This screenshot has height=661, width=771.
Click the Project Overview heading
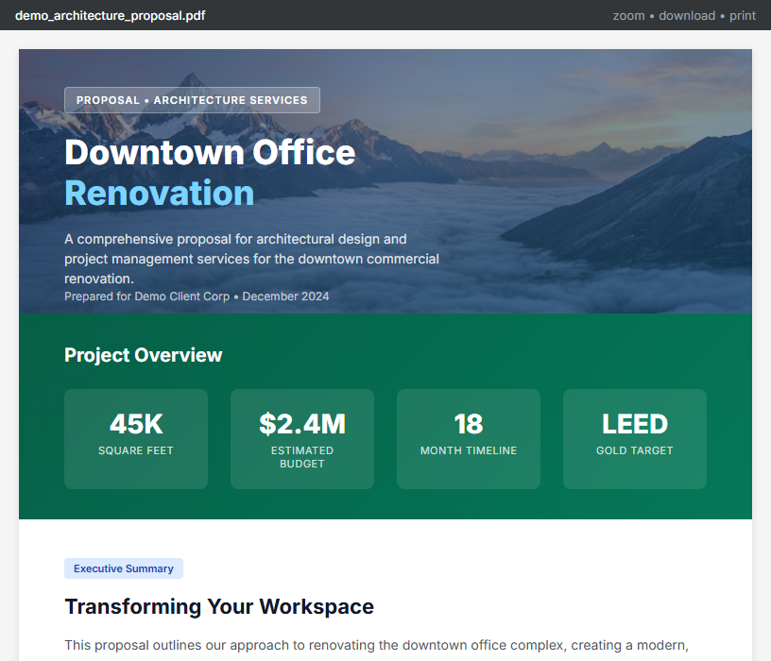point(144,355)
